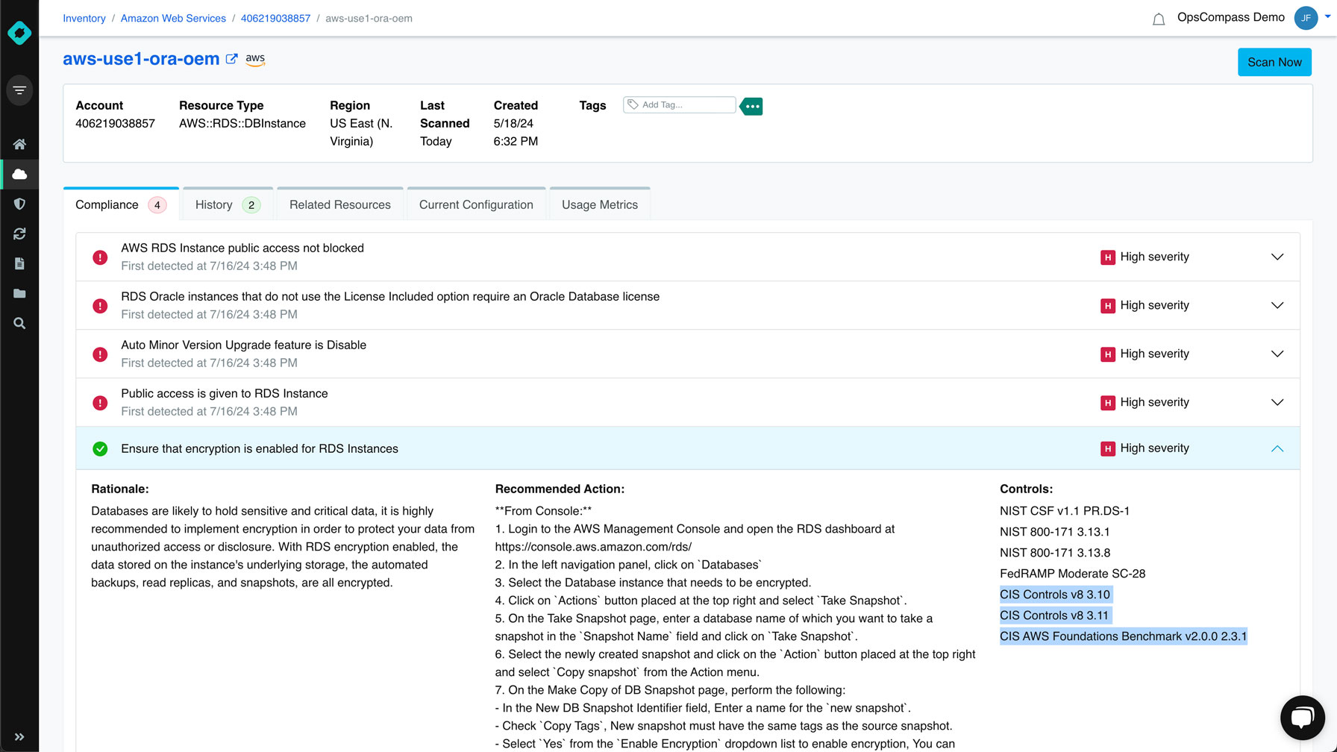Go to Amazon Web Services breadcrumb
The height and width of the screenshot is (752, 1337).
pyautogui.click(x=173, y=18)
